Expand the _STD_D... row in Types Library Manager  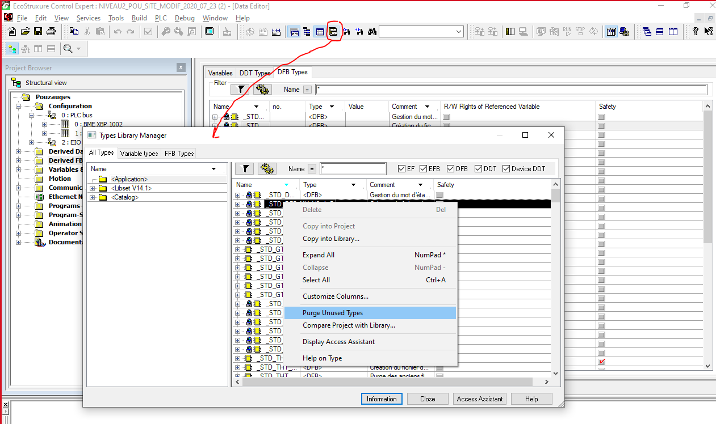[238, 195]
